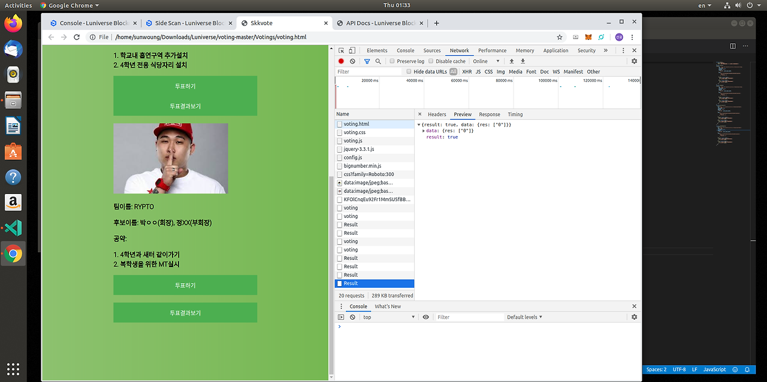This screenshot has width=767, height=382.
Task: Click the import HAR file upload arrow
Action: coord(512,61)
